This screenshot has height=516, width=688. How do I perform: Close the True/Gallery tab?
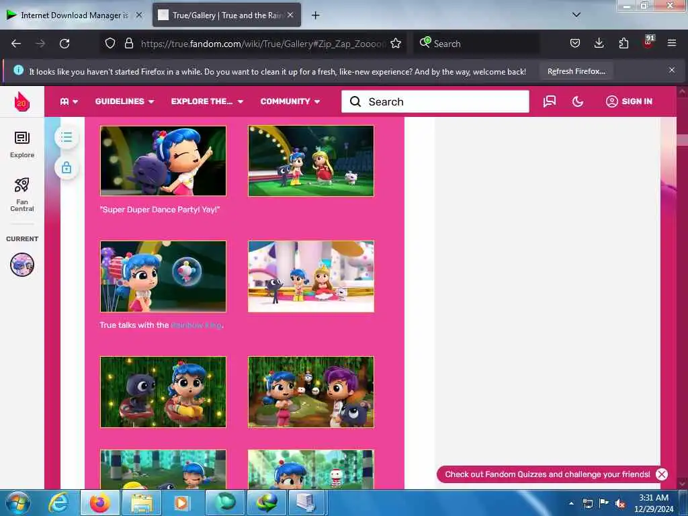[x=290, y=15]
